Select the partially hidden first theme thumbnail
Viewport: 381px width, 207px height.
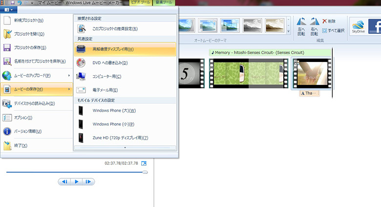point(187,25)
